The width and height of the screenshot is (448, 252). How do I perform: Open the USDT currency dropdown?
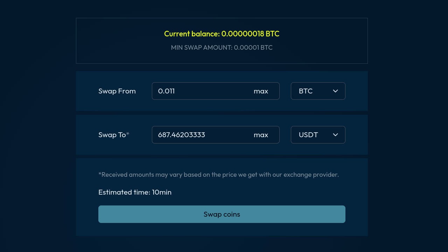[x=318, y=135]
